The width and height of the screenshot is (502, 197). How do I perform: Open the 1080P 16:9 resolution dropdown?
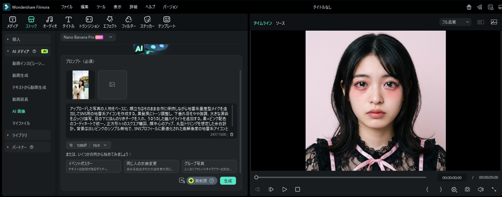click(x=88, y=145)
